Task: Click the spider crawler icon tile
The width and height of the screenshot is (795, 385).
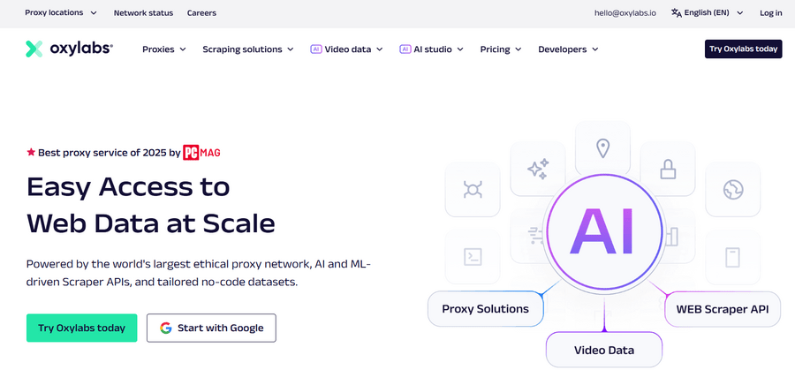Action: [x=473, y=189]
